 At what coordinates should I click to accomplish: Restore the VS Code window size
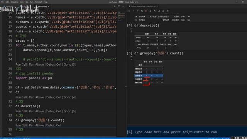pyautogui.click(x=242, y=2)
